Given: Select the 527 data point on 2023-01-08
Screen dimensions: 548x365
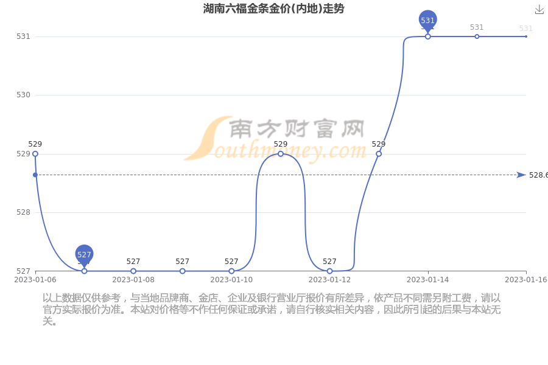Looking at the screenshot, I should pyautogui.click(x=133, y=271).
